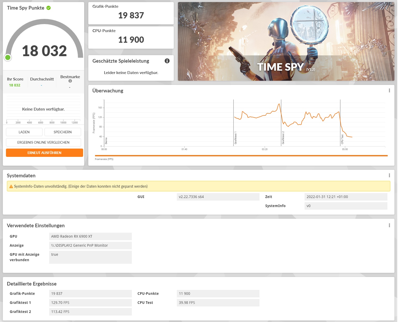Viewport: 404px width, 322px height.
Task: Open the three-dot menu of Überwachung panel
Action: [389, 91]
